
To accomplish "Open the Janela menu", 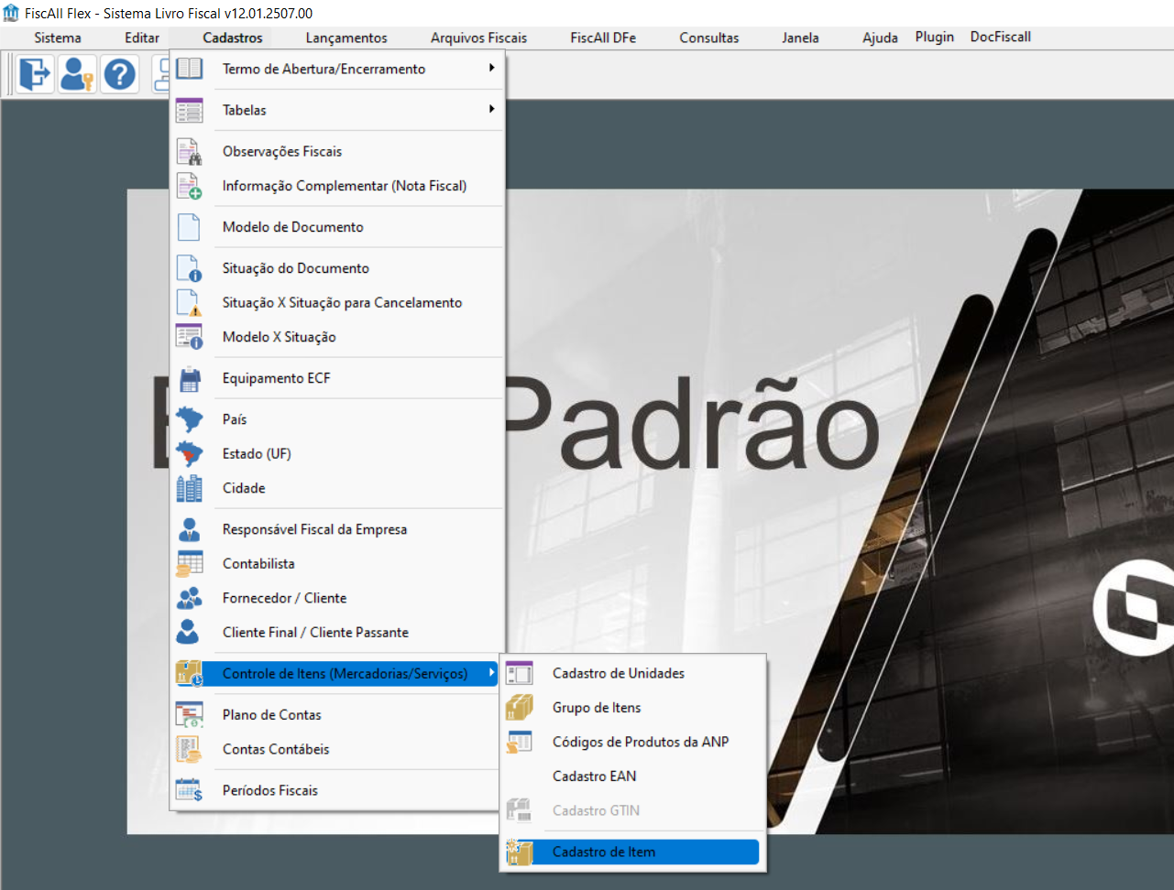I will 800,38.
